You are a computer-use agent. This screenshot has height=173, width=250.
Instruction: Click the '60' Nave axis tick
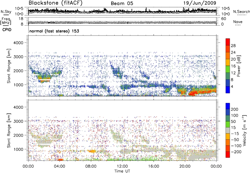click(223, 19)
